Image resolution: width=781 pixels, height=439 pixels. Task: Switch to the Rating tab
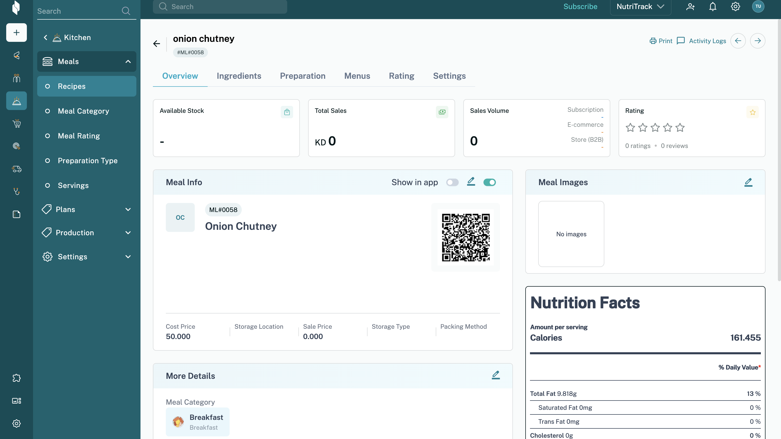point(401,76)
